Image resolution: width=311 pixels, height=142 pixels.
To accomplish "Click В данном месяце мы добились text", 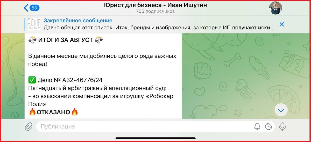I will [x=102, y=60].
